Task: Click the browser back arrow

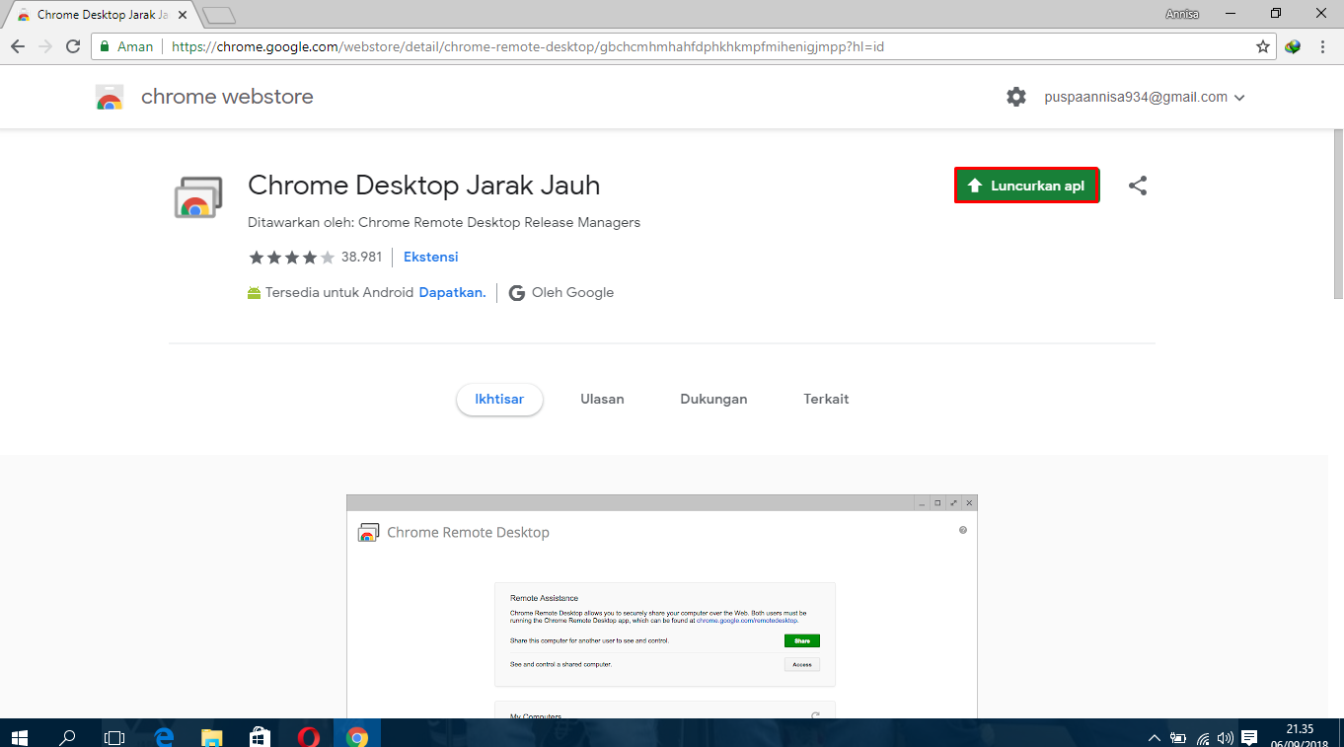Action: coord(18,46)
